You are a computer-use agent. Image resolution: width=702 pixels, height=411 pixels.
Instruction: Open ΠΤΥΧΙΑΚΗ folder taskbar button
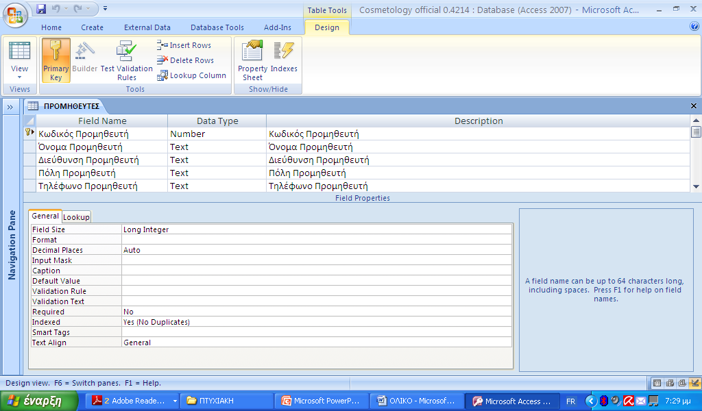point(227,401)
